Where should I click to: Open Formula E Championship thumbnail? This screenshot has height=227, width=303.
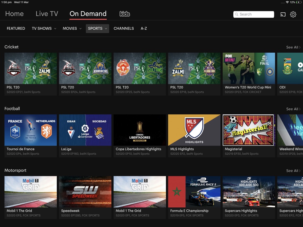click(194, 192)
